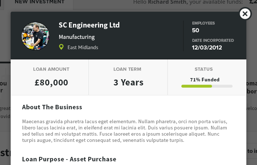This screenshot has width=257, height=165.
Task: Click the About The Business heading
Action: [x=52, y=107]
